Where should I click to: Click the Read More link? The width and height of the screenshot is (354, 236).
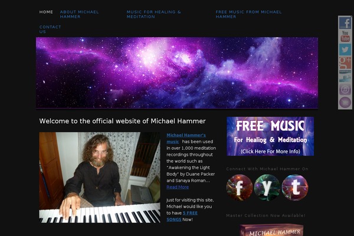point(178,187)
